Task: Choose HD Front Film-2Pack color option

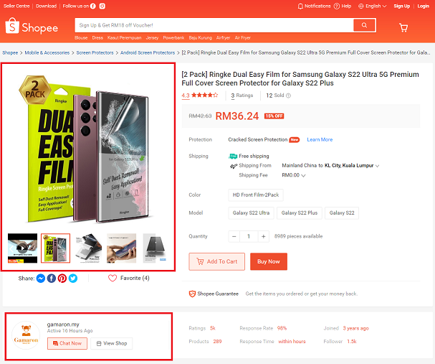Action: click(256, 195)
